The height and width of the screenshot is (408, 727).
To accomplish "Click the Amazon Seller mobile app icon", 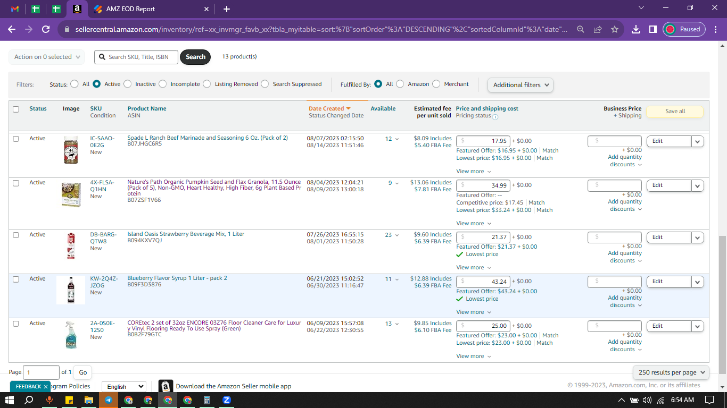I will 166,386.
